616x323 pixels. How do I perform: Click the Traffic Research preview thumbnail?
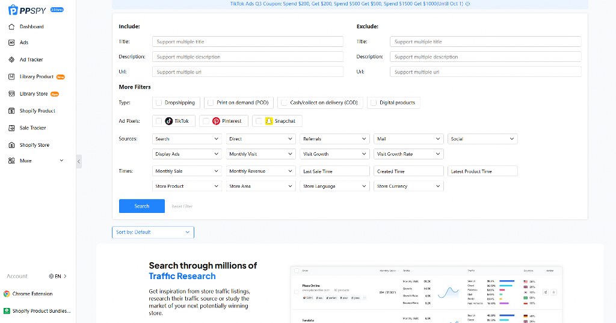pos(427,295)
